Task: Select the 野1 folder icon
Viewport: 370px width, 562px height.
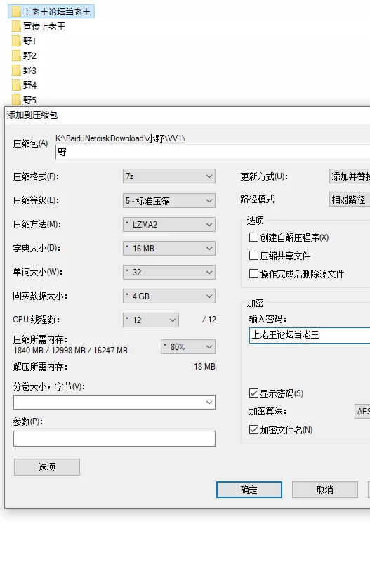Action: pos(16,41)
